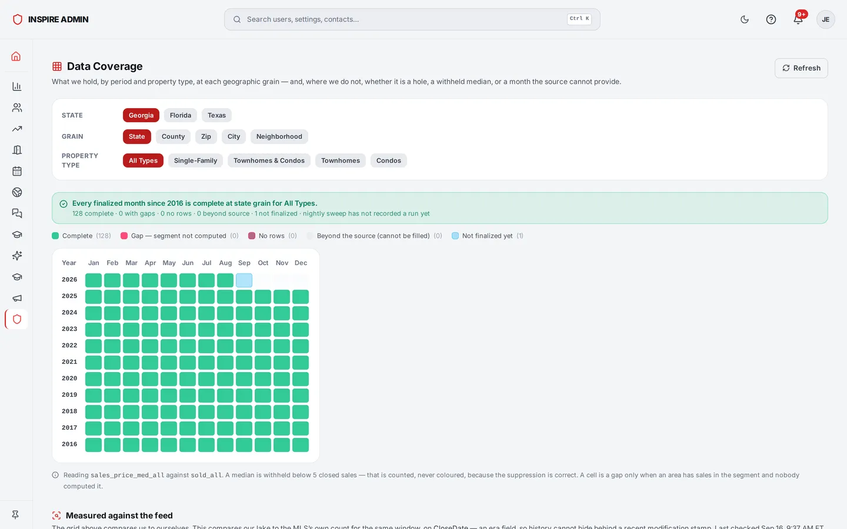Select Florida state filter

181,115
